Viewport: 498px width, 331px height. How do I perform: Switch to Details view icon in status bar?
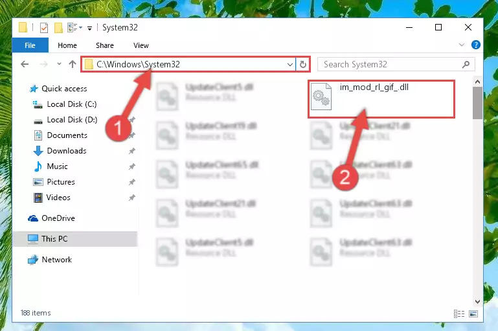459,314
